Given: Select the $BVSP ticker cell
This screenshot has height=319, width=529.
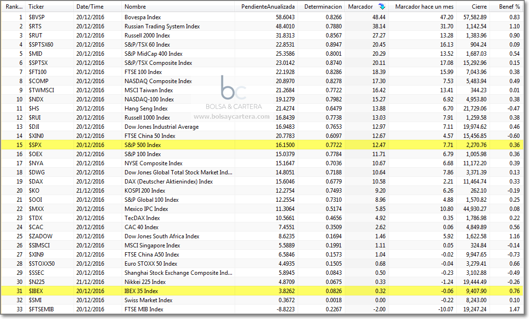Looking at the screenshot, I should point(37,17).
